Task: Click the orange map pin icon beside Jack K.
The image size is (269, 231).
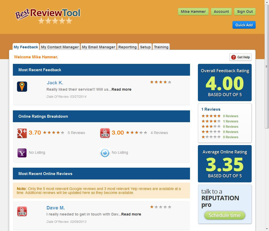Action: coord(22,87)
